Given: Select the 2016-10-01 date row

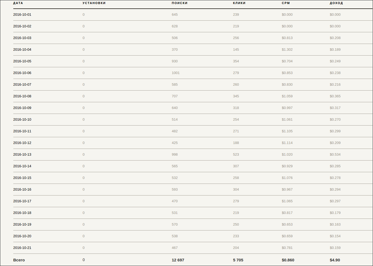Looking at the screenshot, I should pos(193,15).
